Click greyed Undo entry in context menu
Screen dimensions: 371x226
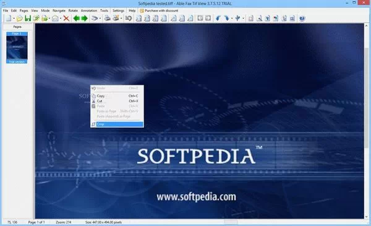pyautogui.click(x=117, y=88)
